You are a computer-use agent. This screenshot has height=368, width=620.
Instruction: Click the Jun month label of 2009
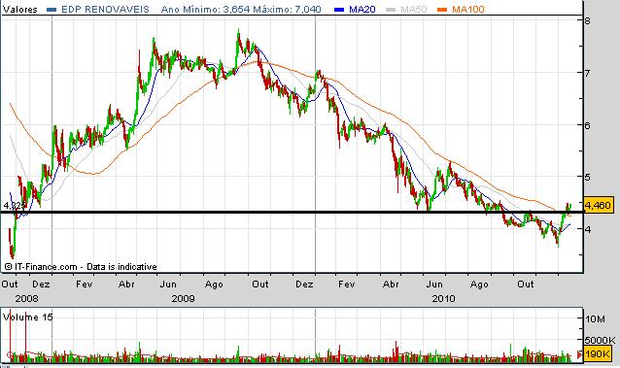click(168, 284)
